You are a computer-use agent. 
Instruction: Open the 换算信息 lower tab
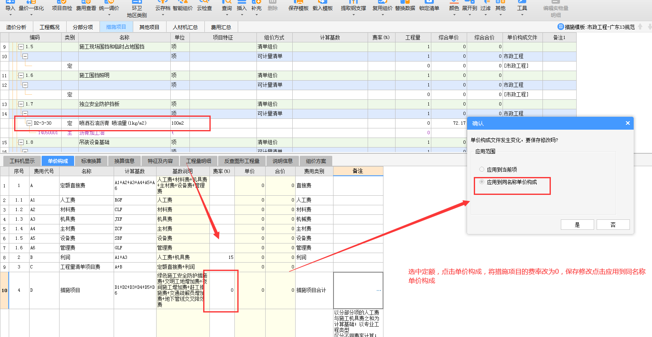coord(124,161)
